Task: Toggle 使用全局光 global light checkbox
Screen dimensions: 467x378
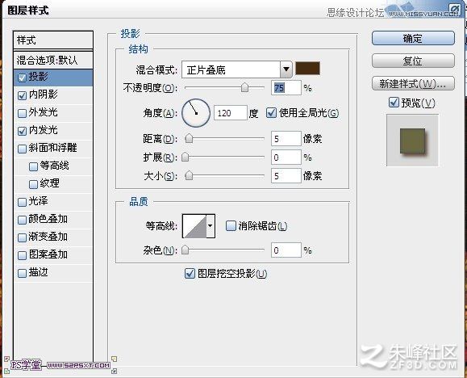Action: (x=271, y=113)
